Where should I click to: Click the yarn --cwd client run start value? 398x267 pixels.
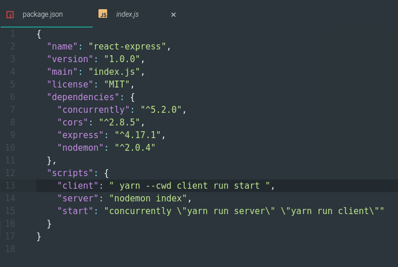pos(189,186)
